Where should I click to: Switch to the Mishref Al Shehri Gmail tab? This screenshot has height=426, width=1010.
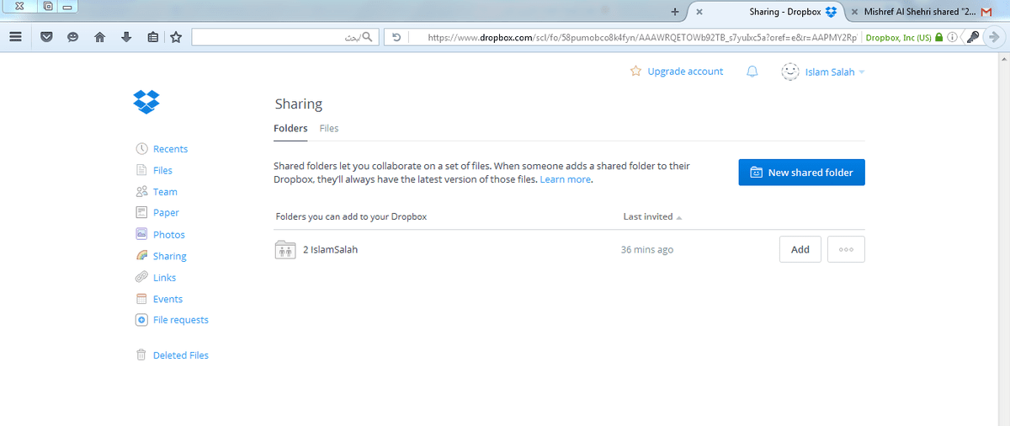tap(917, 12)
